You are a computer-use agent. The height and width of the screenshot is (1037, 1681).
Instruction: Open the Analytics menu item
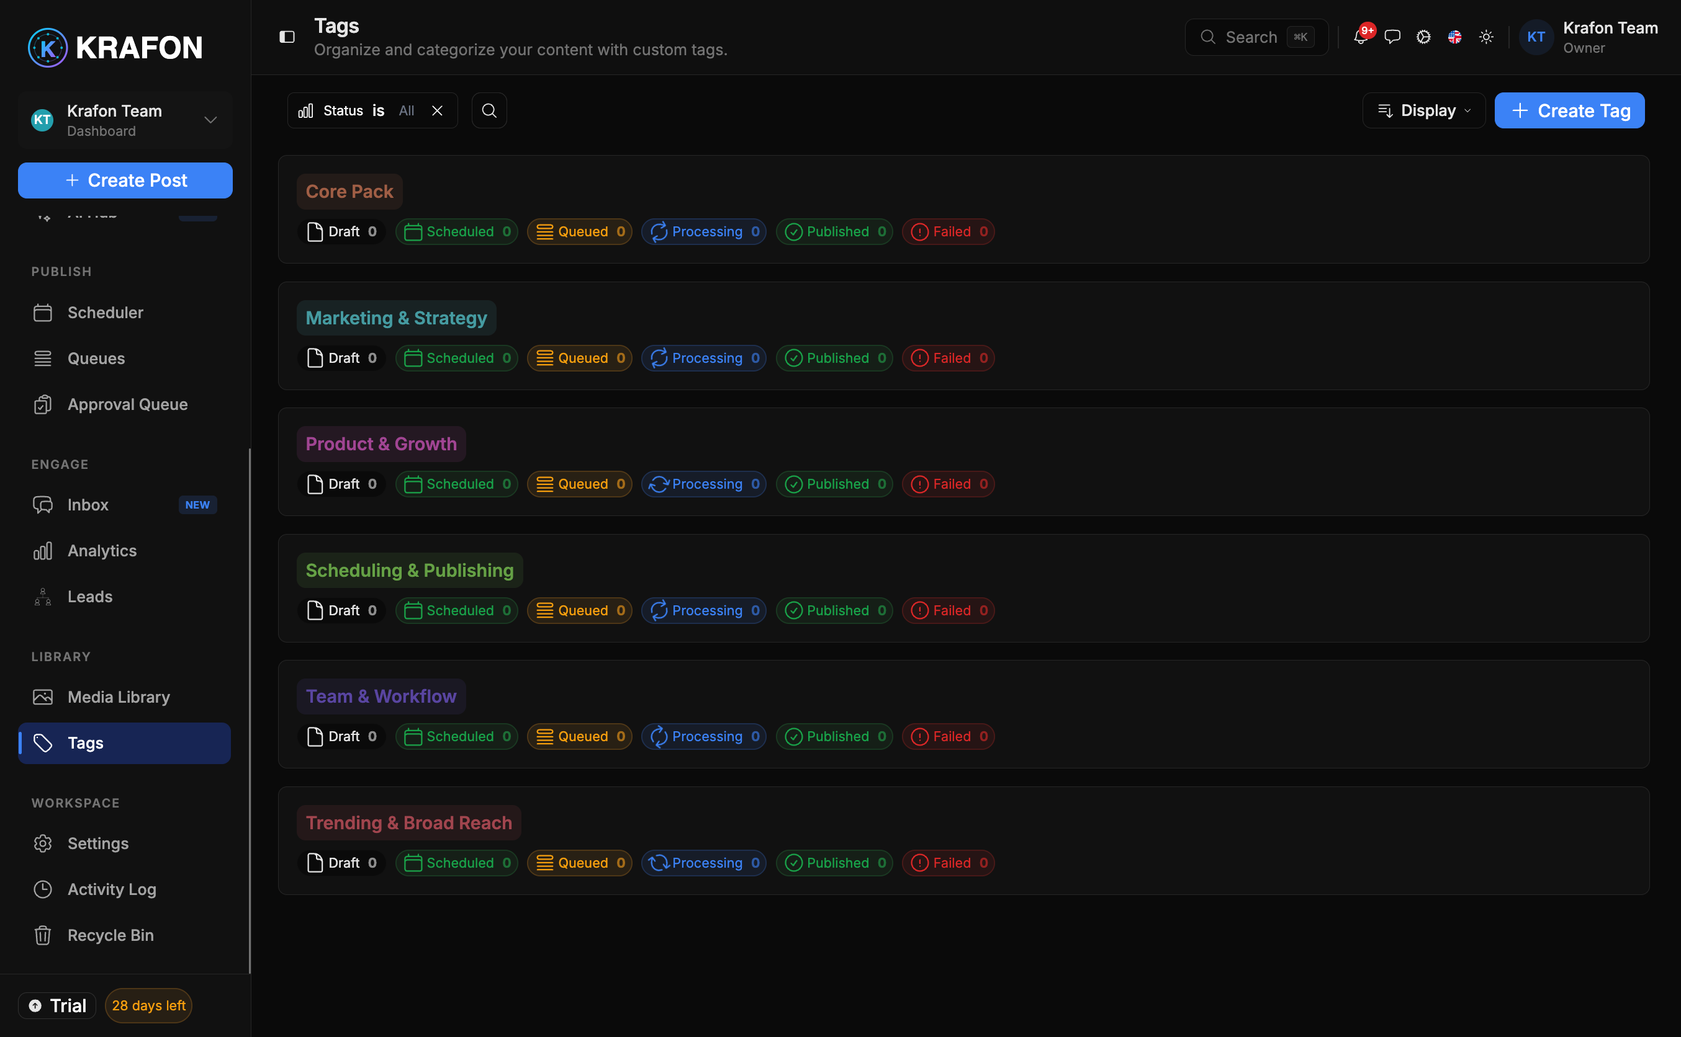[x=125, y=551]
